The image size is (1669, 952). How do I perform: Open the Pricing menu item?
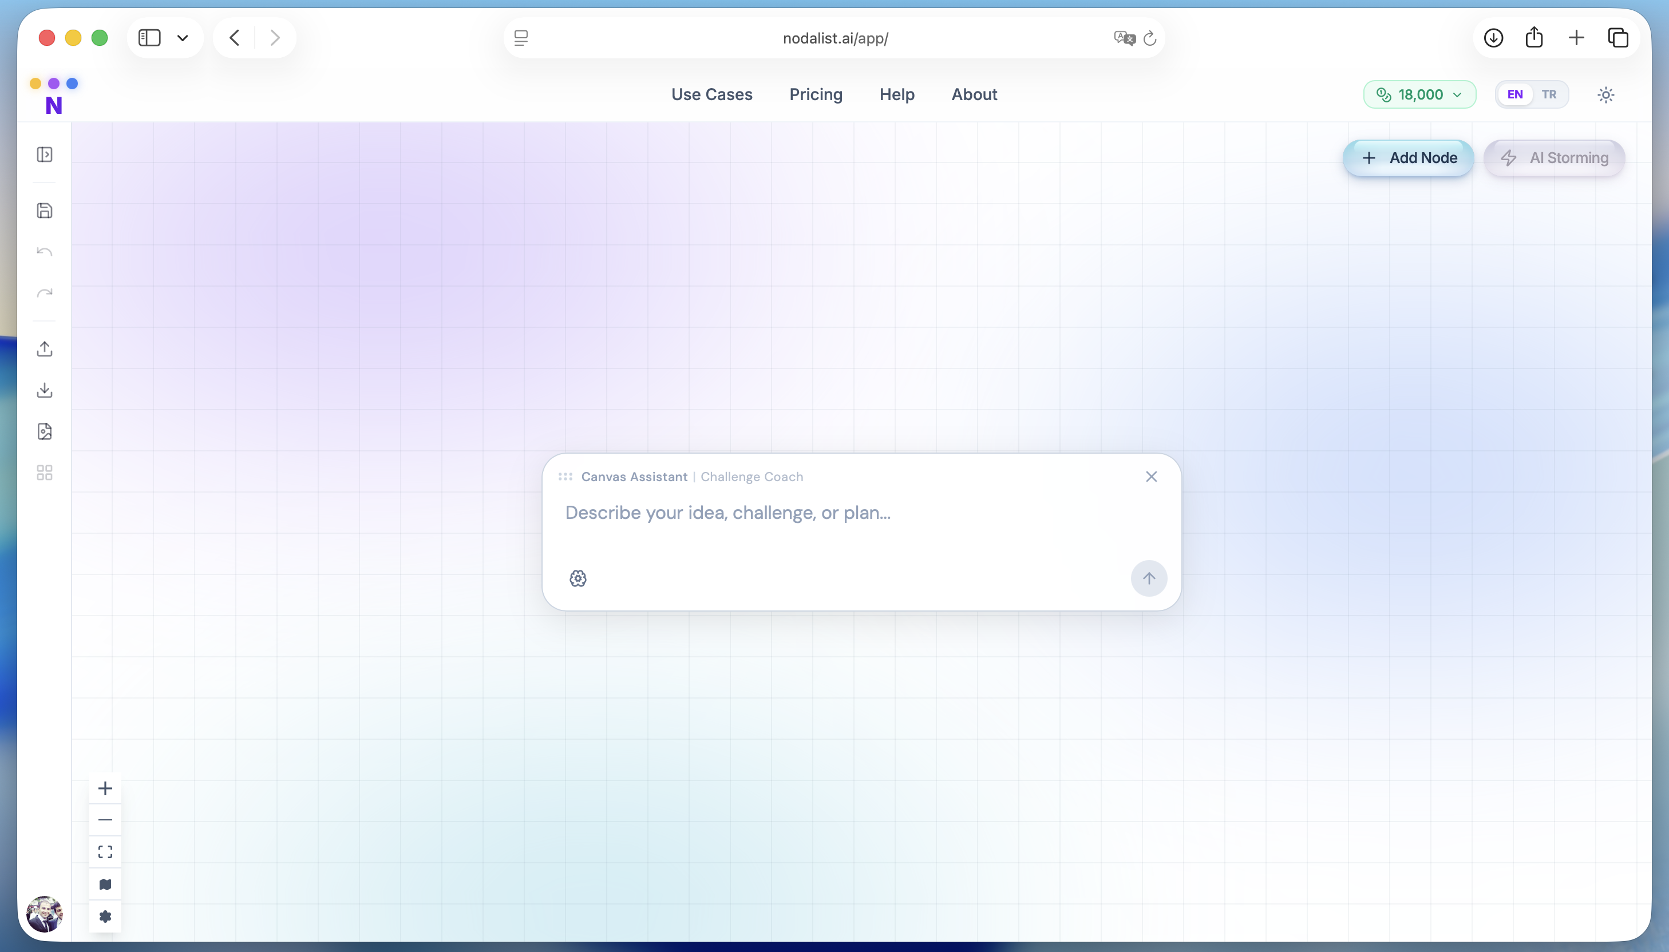pyautogui.click(x=816, y=94)
